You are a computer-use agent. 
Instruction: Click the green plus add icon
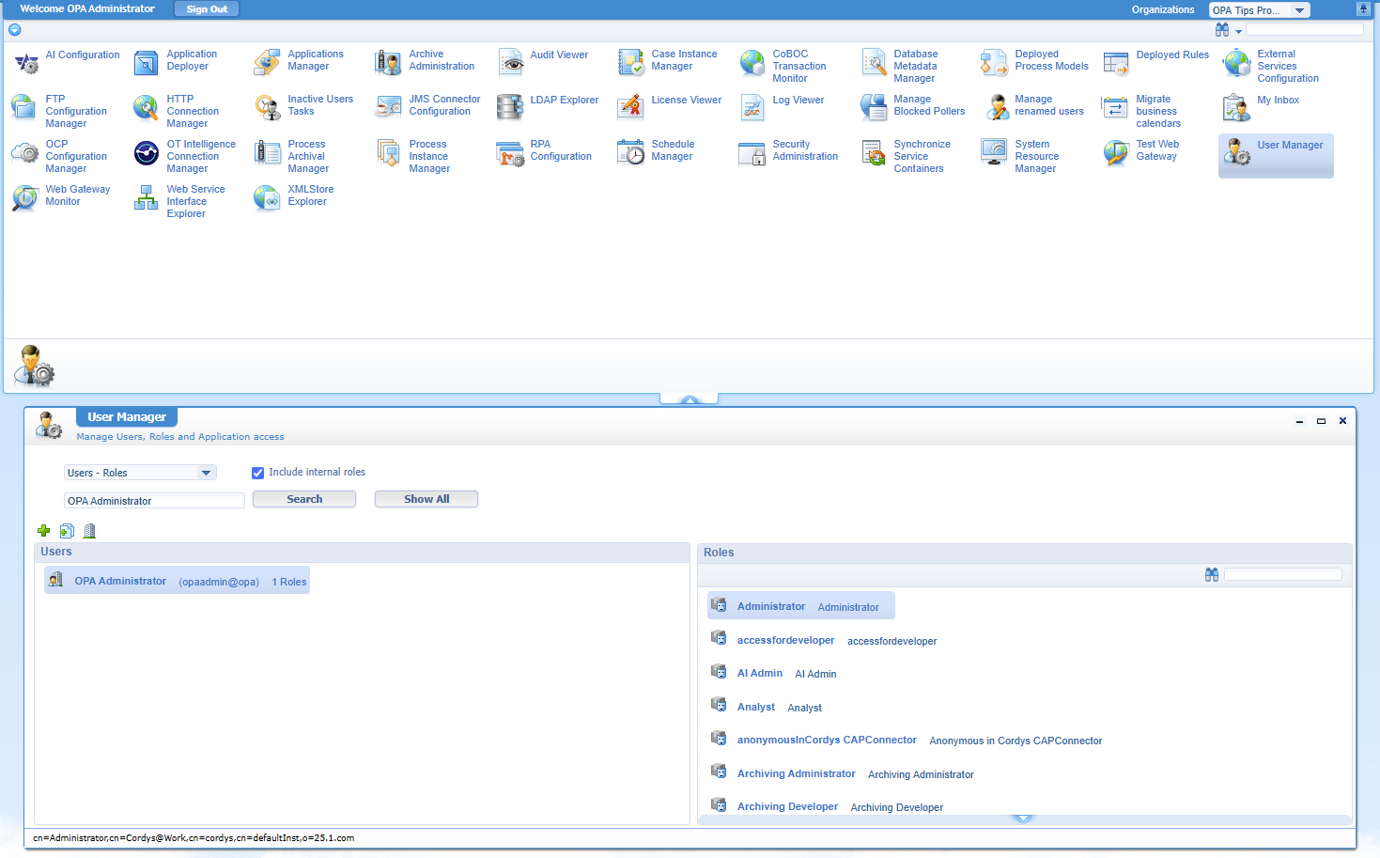point(43,531)
